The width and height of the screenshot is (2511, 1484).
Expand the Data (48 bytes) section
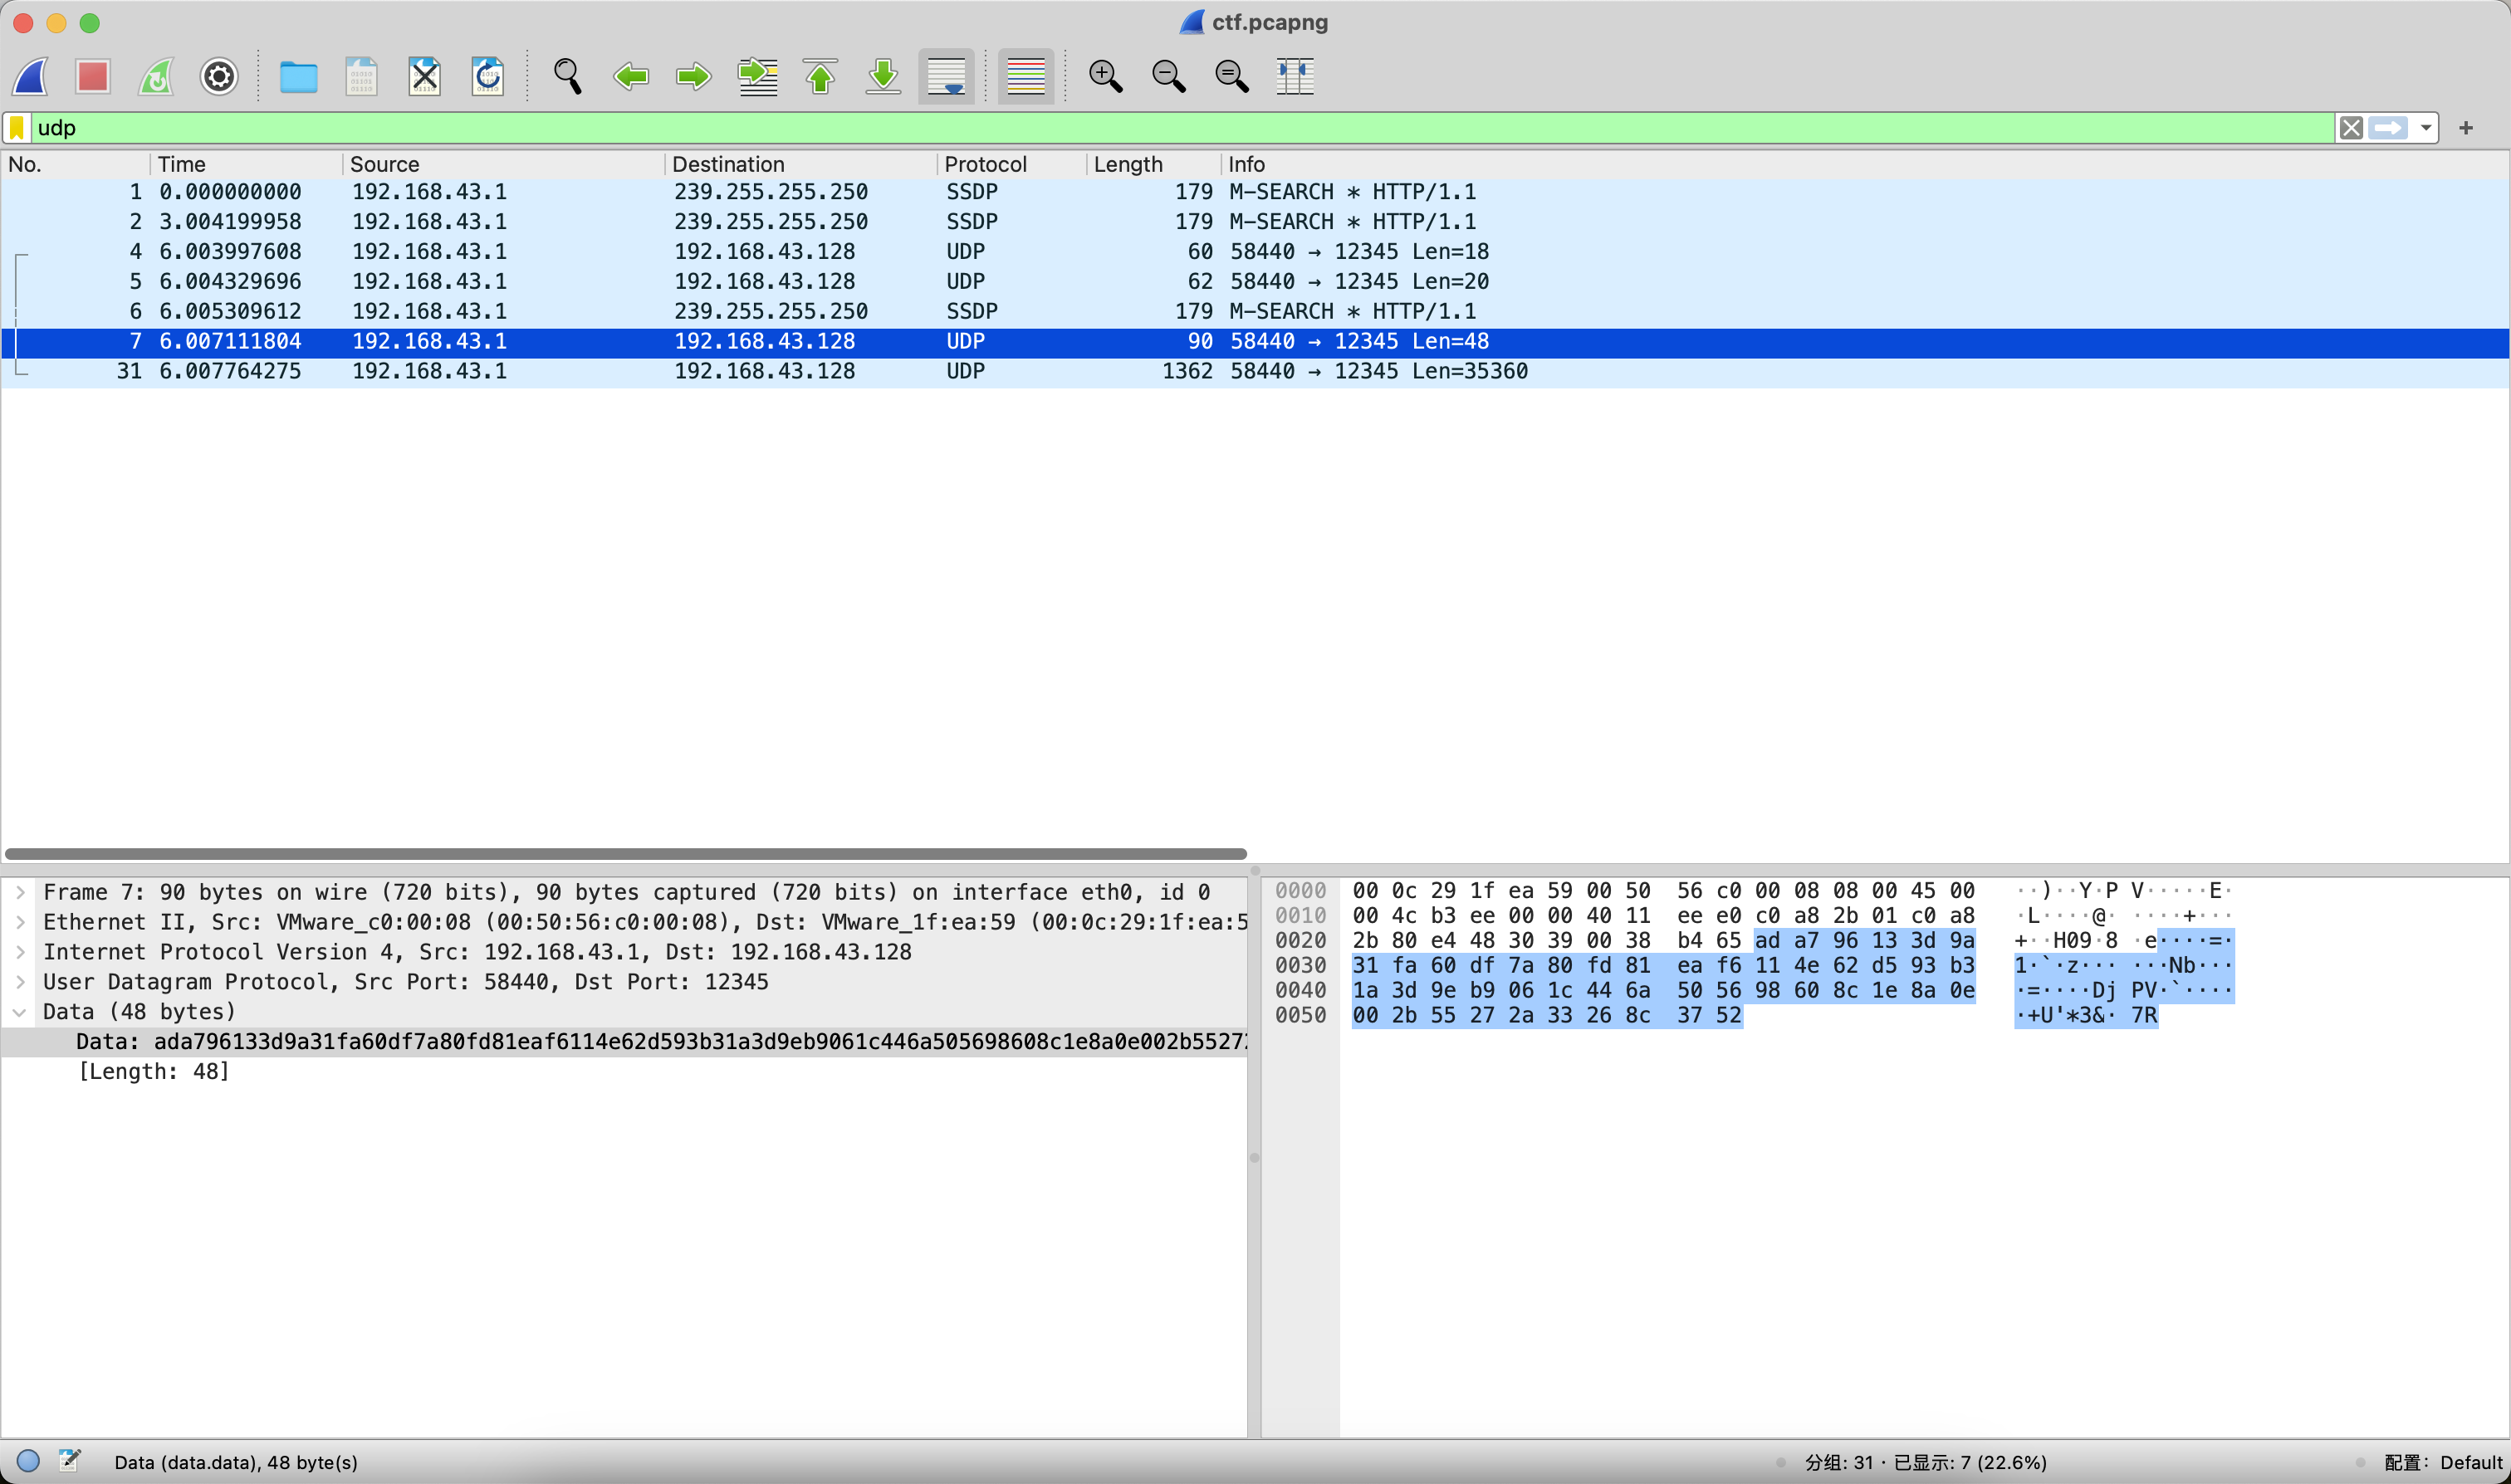[19, 1011]
